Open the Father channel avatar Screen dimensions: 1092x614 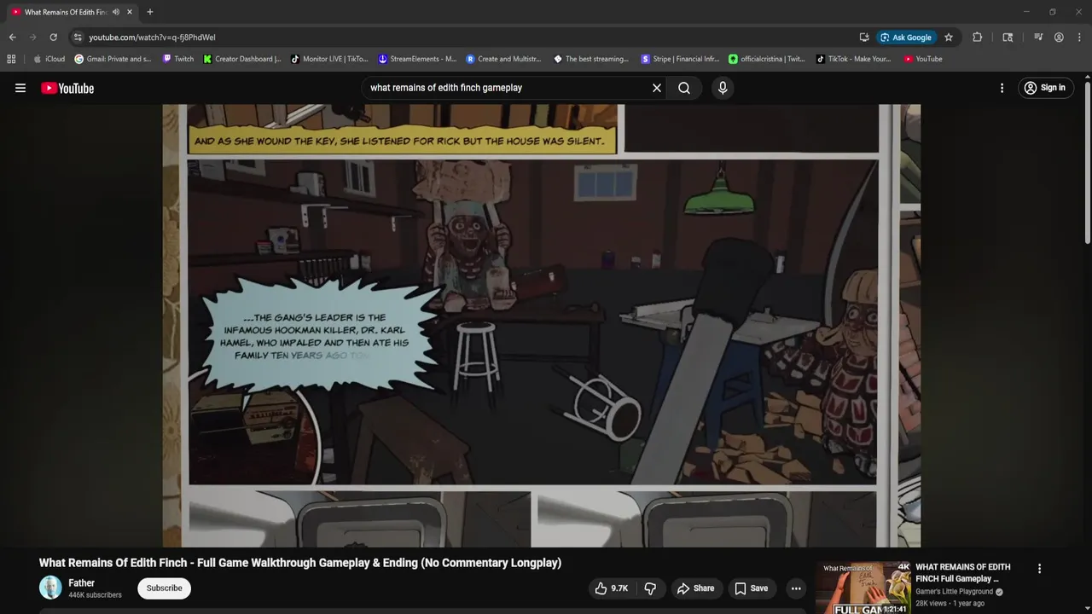[x=50, y=588]
